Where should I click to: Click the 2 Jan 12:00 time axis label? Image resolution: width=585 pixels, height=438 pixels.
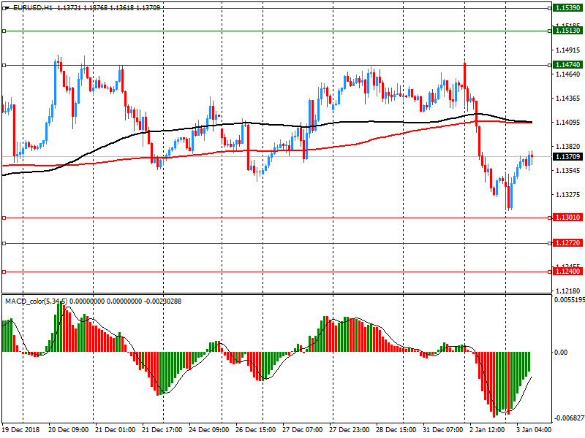point(487,430)
